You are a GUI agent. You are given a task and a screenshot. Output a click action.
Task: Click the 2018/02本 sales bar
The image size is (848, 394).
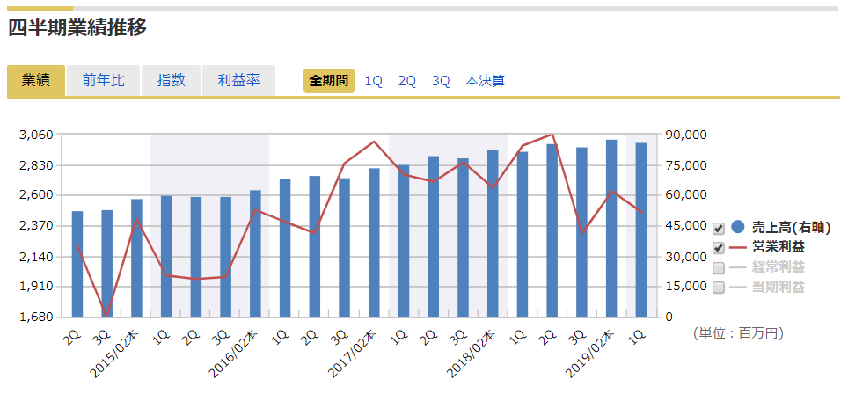coord(493,233)
